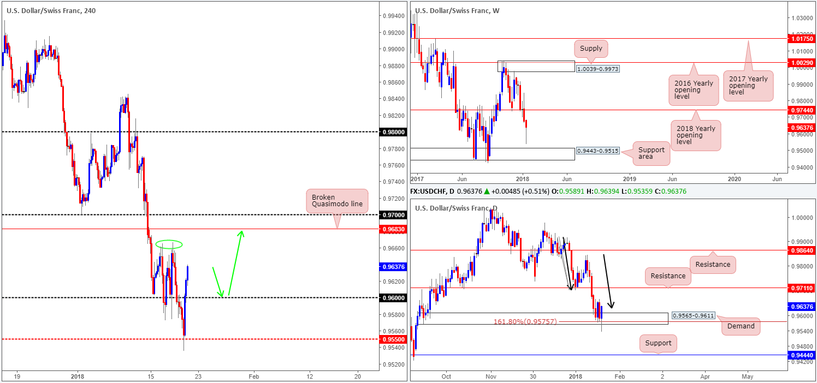Screen dimensions: 817x383
Task: Click the Supply callout on weekly chart
Action: (x=591, y=49)
